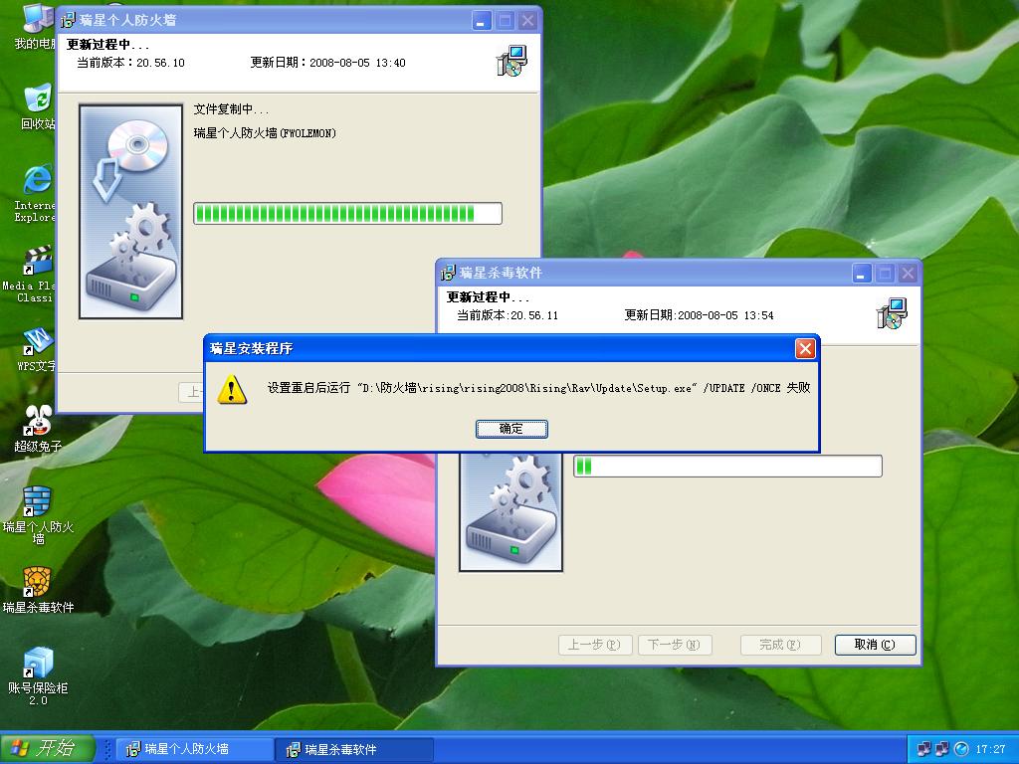Click the firewall window progress bar
Image resolution: width=1019 pixels, height=764 pixels.
(347, 213)
